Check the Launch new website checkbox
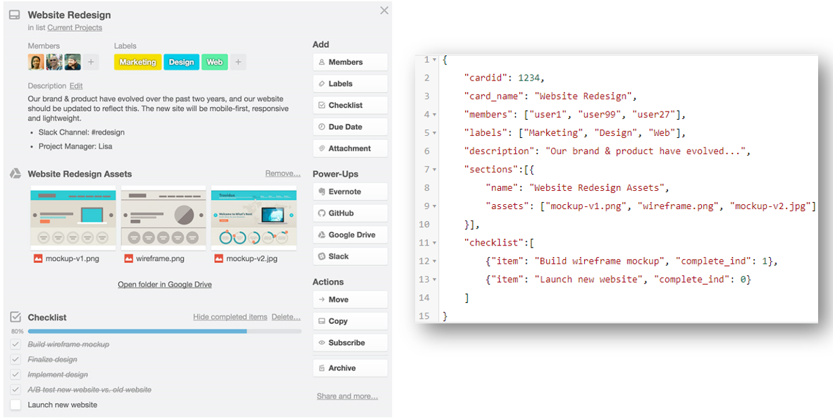833x418 pixels. tap(16, 404)
